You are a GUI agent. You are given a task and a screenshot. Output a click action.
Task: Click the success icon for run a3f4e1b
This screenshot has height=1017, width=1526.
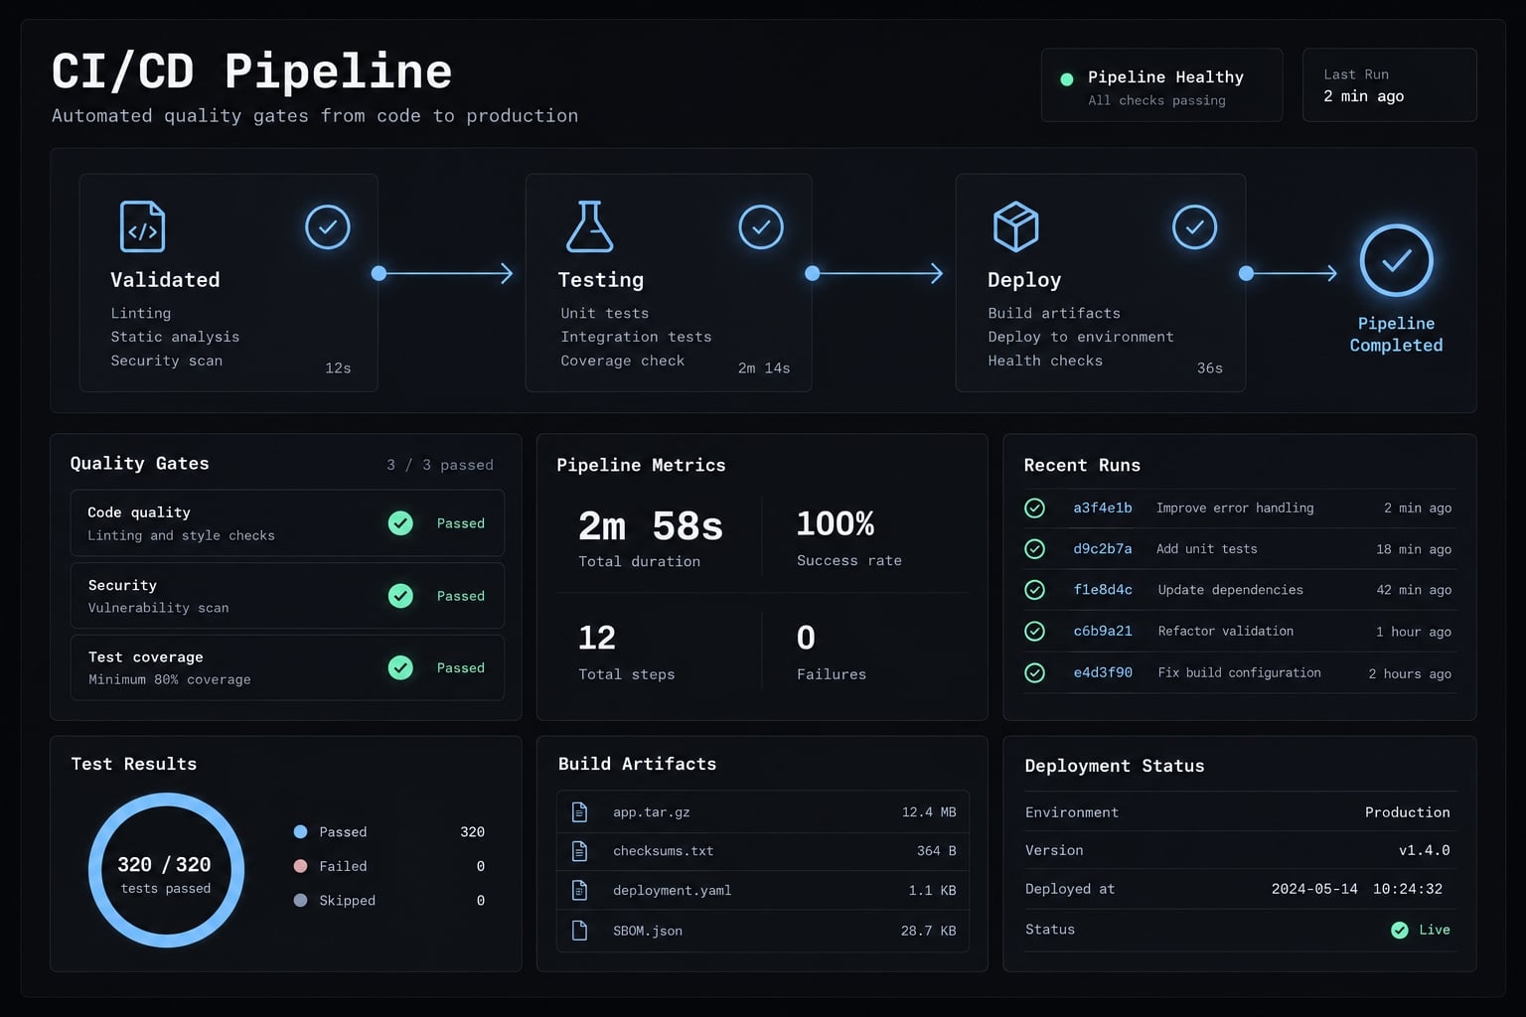pos(1034,508)
